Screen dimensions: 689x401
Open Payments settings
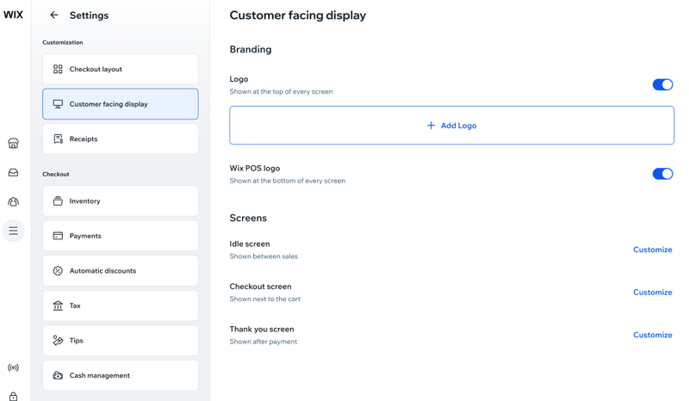coord(121,236)
